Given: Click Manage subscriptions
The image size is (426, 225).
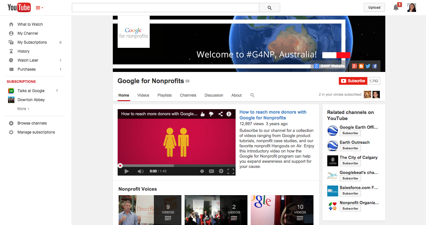Looking at the screenshot, I should coord(36,132).
